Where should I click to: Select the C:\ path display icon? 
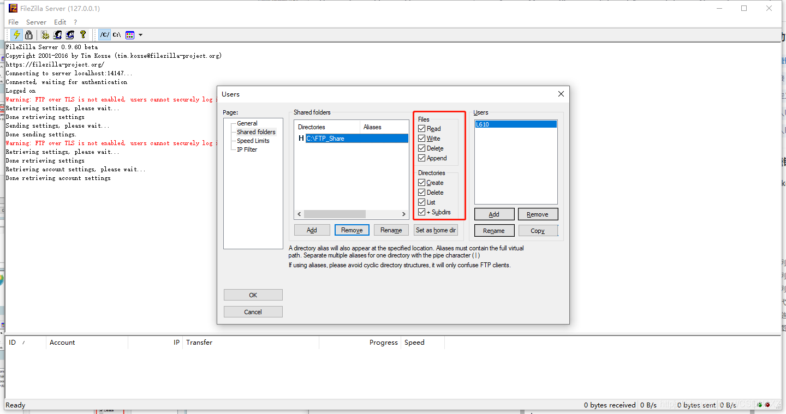tap(117, 35)
